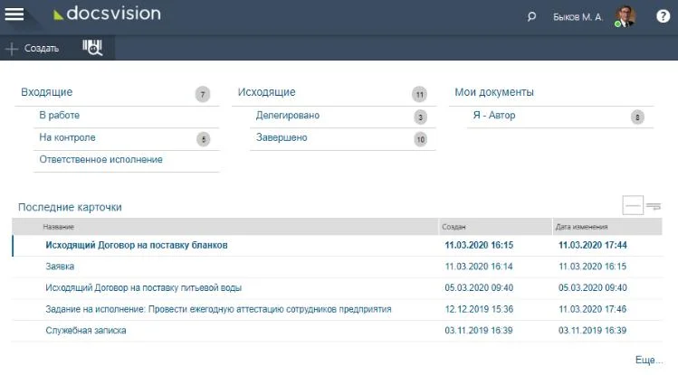Click the Завершено counter badge 10
This screenshot has width=678, height=375.
point(420,139)
